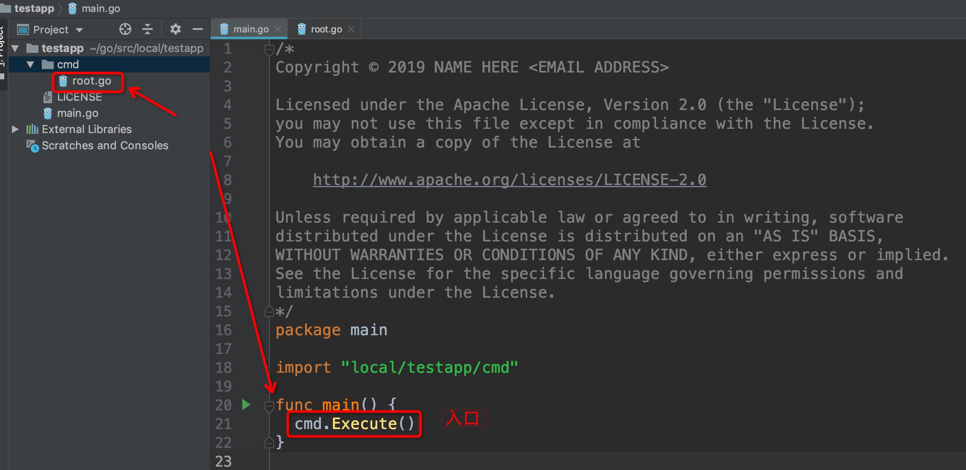
Task: Click the locate (crosshair) icon in Project panel
Action: pyautogui.click(x=125, y=29)
